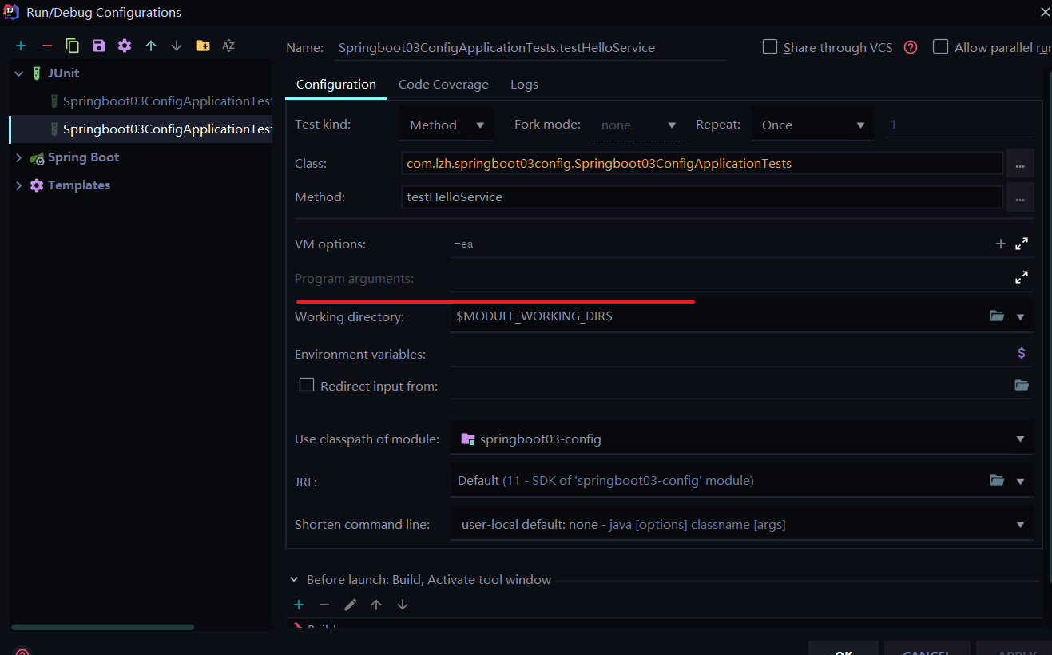Click the Method field testHelloService
Viewport: 1052px width, 655px height.
coord(702,196)
